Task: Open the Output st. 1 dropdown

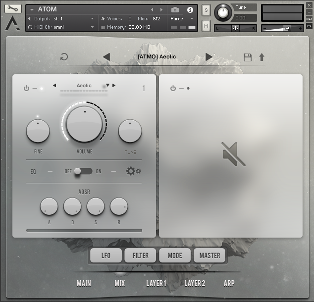Action: point(92,19)
